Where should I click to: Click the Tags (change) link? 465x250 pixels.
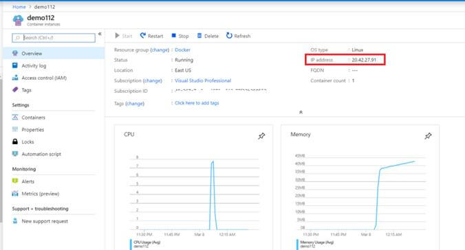135,104
